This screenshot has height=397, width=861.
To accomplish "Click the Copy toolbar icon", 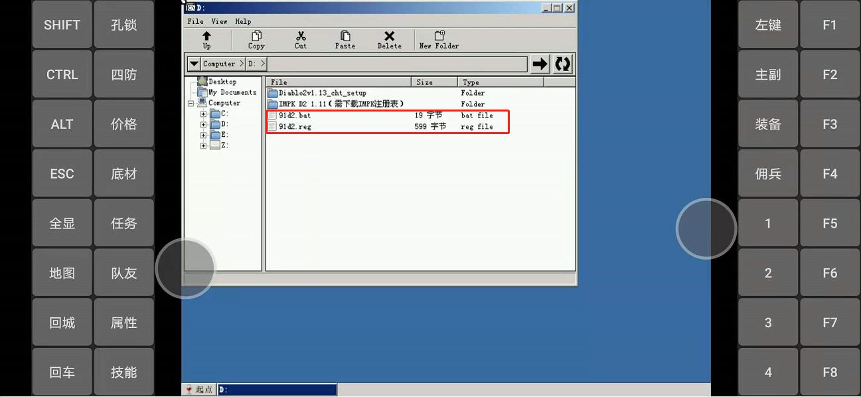I will pyautogui.click(x=256, y=40).
